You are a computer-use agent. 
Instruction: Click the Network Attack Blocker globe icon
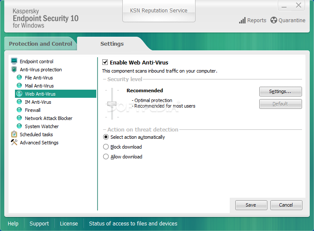click(x=19, y=118)
